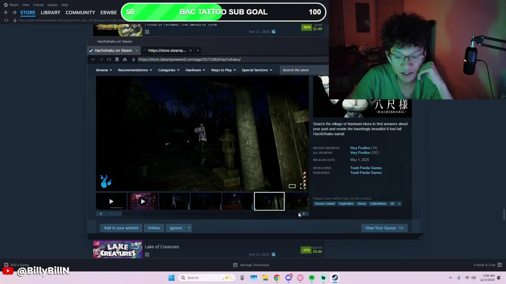The width and height of the screenshot is (506, 284).
Task: Open Discord from the taskbar
Action: pos(288,278)
